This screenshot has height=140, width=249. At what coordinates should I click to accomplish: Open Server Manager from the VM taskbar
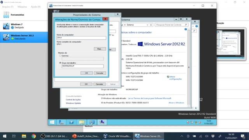[61, 122]
